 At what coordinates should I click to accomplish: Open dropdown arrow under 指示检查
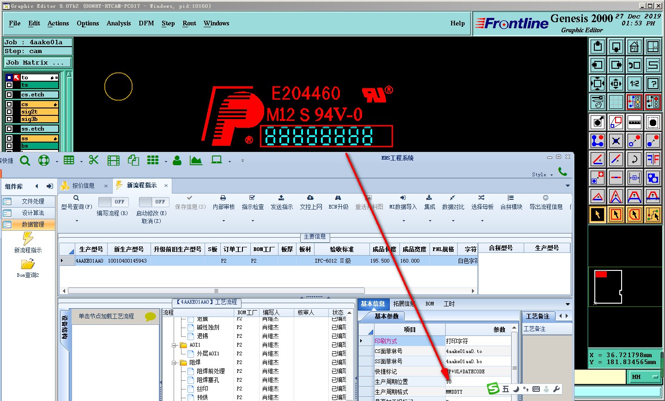point(253,221)
